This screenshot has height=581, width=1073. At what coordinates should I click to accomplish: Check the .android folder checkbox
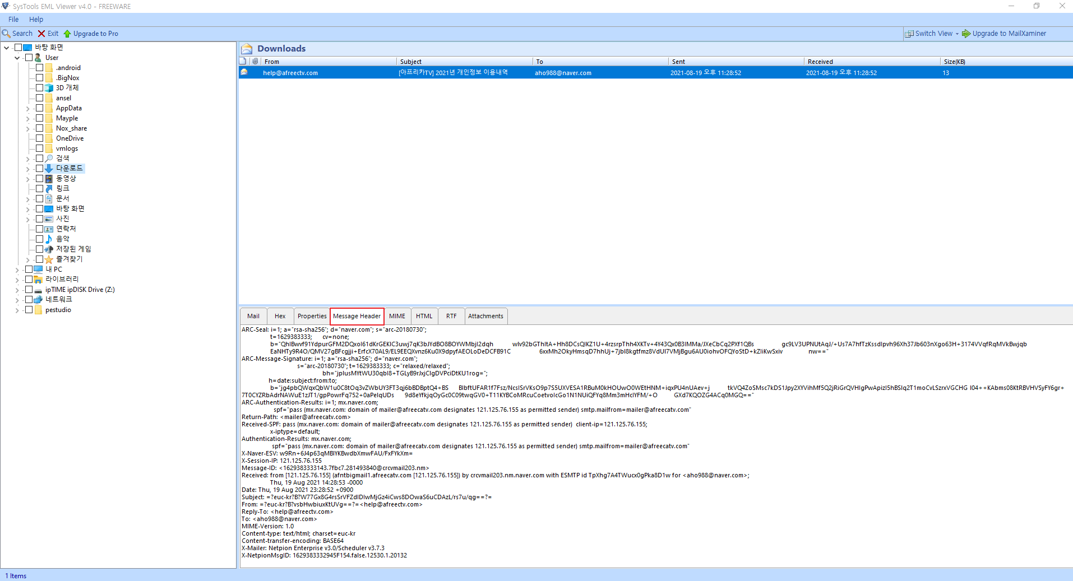[x=39, y=68]
